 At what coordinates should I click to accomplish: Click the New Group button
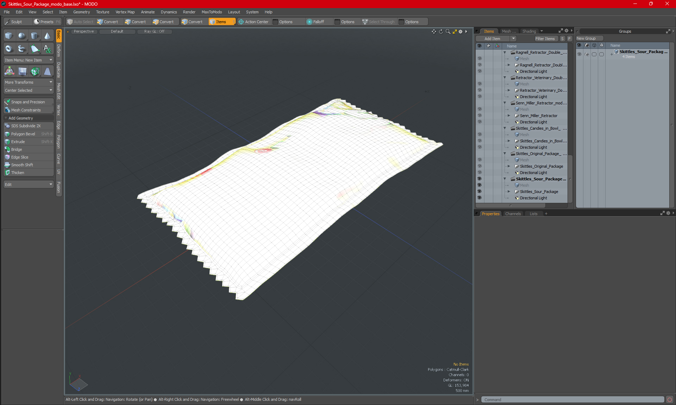pyautogui.click(x=589, y=38)
